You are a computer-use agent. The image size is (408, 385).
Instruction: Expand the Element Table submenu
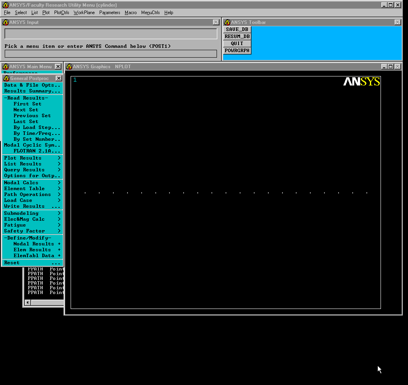click(32, 189)
